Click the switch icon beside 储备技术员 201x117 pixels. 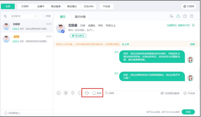193,25
